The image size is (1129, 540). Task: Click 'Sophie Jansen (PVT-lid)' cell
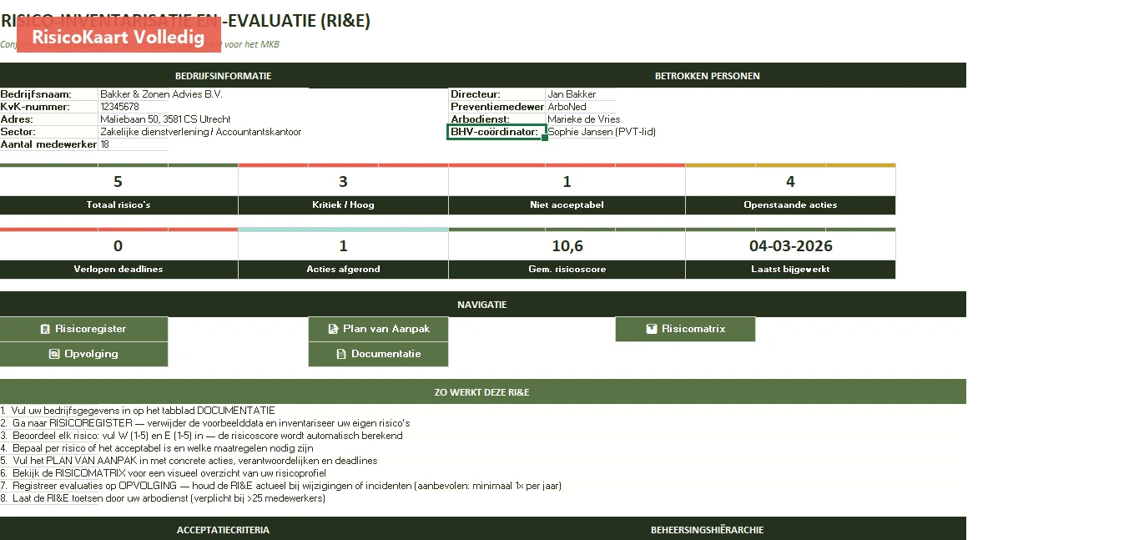(602, 132)
